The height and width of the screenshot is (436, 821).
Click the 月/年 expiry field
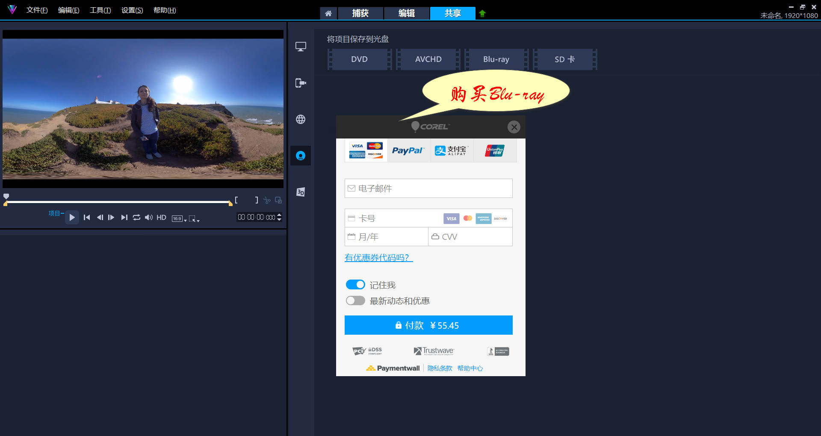[x=387, y=237]
